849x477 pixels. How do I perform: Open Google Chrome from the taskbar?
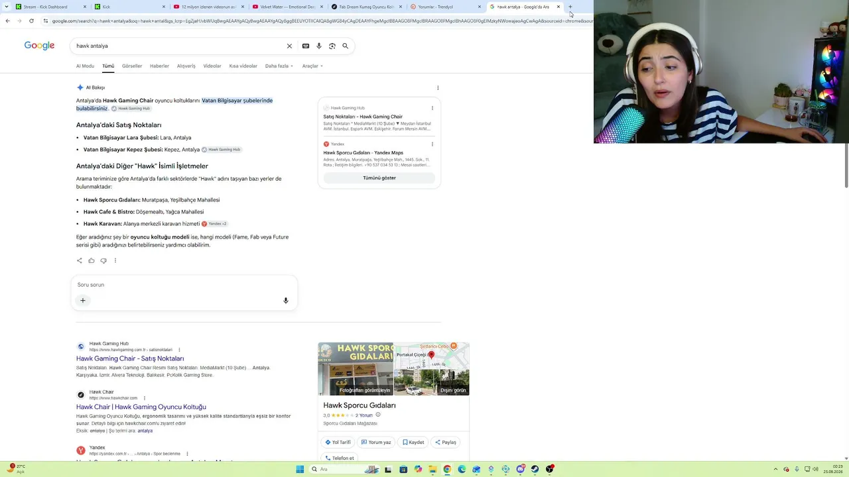coord(447,469)
